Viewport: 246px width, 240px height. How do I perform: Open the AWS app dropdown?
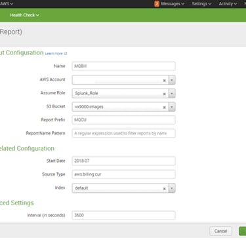coord(7,4)
